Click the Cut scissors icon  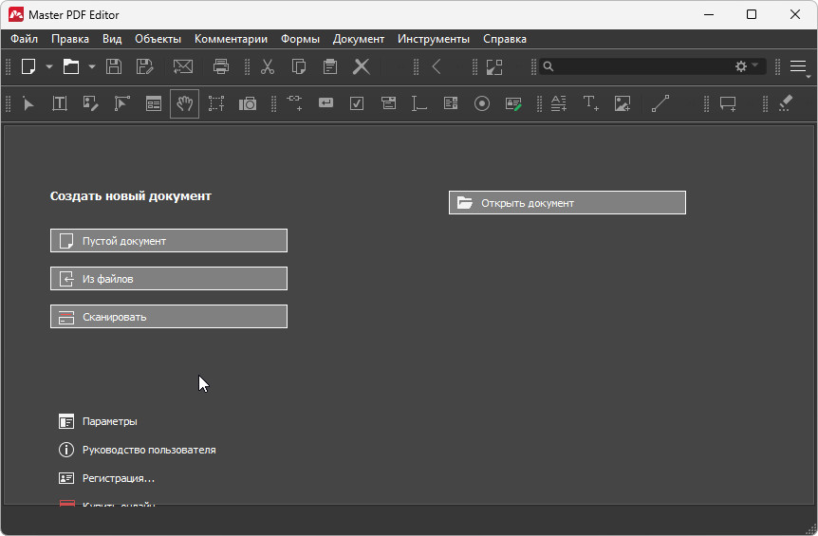tap(268, 66)
